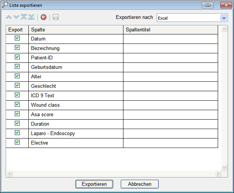Click the move up arrow icon
Viewport: 234px width, 193px height.
(x=9, y=17)
